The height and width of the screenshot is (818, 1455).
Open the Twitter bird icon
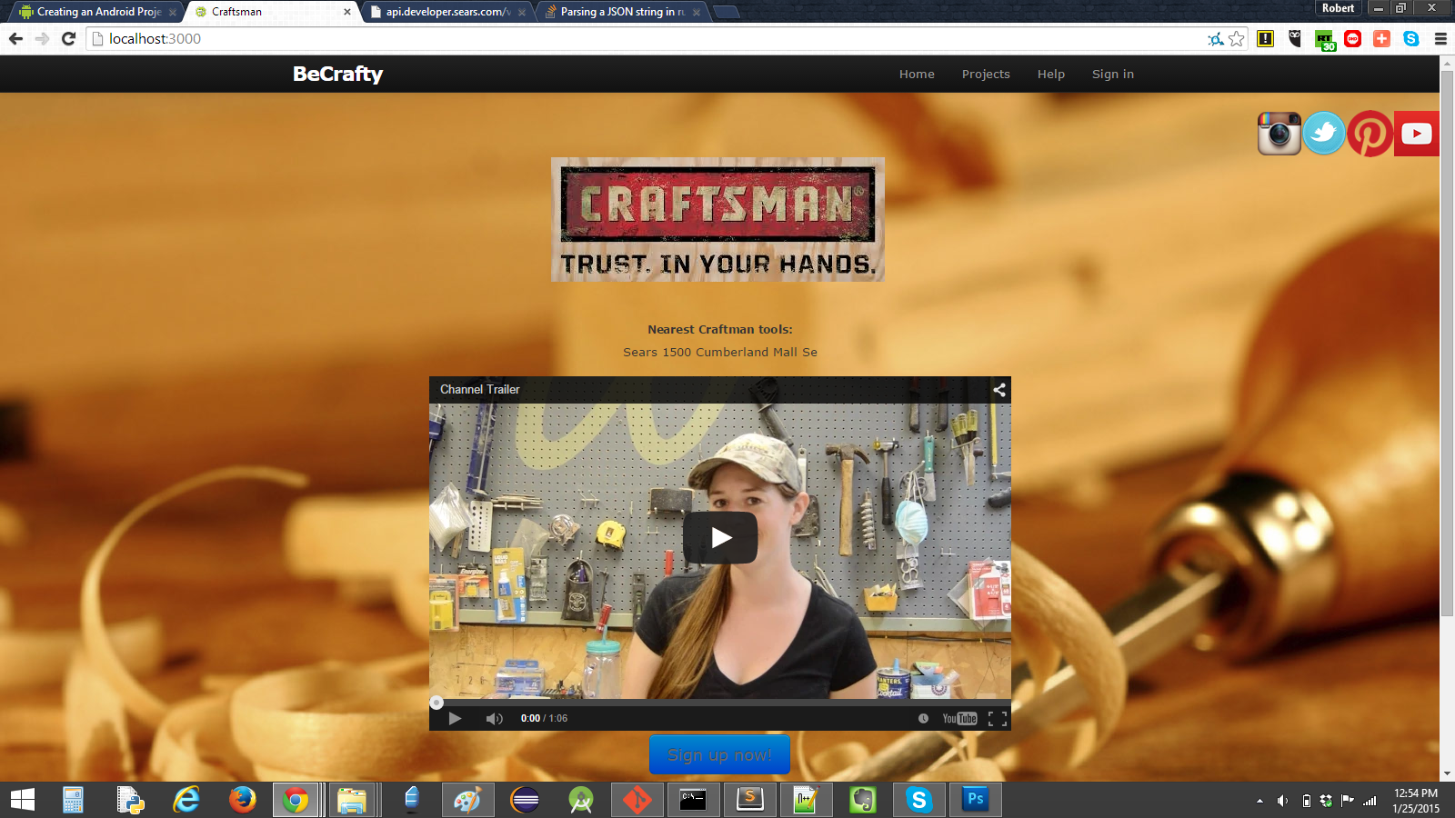(1324, 134)
